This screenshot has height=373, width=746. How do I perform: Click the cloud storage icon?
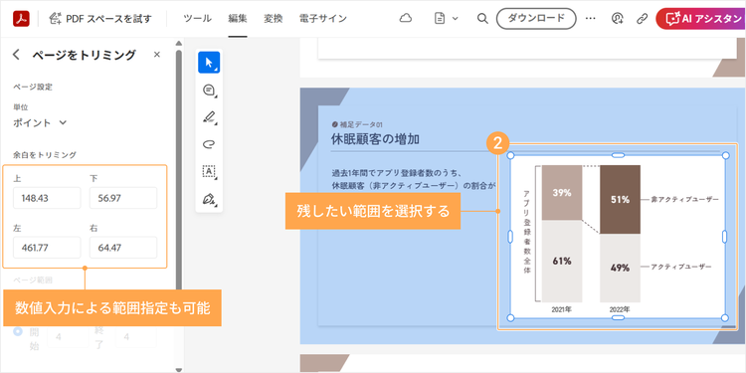pos(406,19)
